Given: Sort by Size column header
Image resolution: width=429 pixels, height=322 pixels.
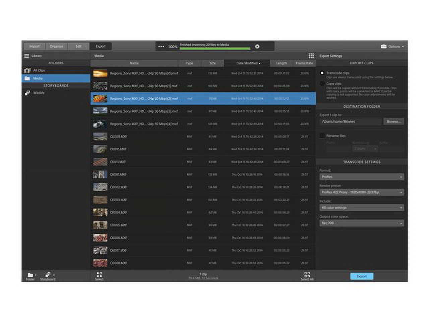Looking at the screenshot, I should coord(212,63).
